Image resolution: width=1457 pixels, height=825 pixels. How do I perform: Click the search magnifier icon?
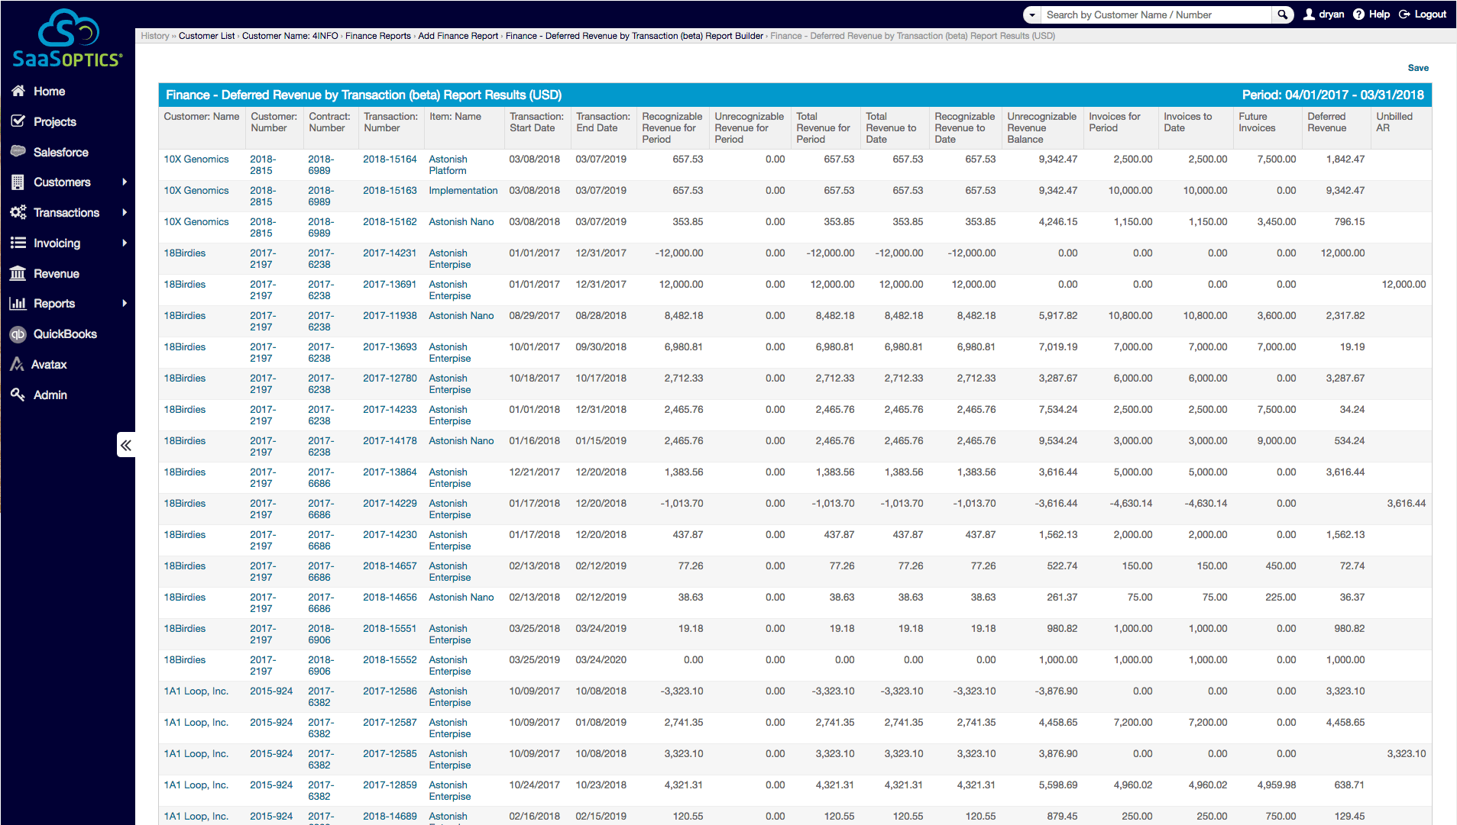pyautogui.click(x=1282, y=15)
